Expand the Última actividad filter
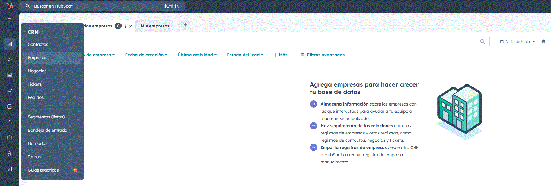Image resolution: width=551 pixels, height=186 pixels. 197,55
